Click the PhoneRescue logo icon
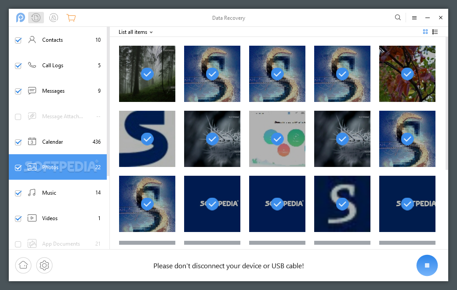 point(20,18)
